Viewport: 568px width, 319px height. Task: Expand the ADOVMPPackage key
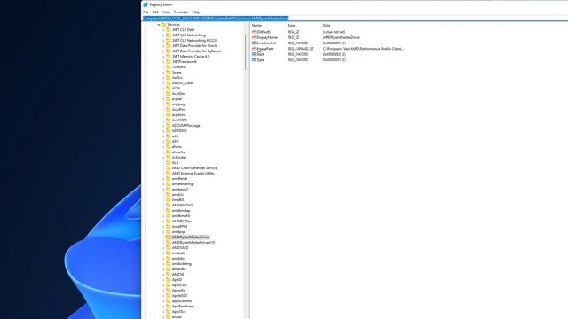click(x=163, y=126)
